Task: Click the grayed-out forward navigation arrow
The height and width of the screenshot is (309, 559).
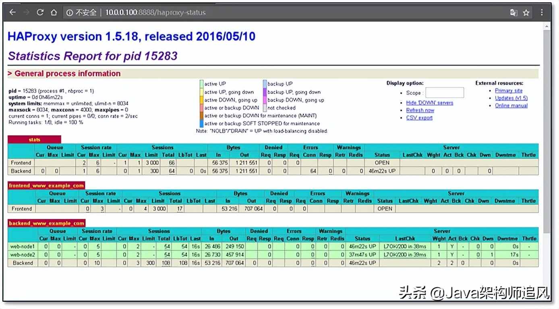Action: pos(26,12)
